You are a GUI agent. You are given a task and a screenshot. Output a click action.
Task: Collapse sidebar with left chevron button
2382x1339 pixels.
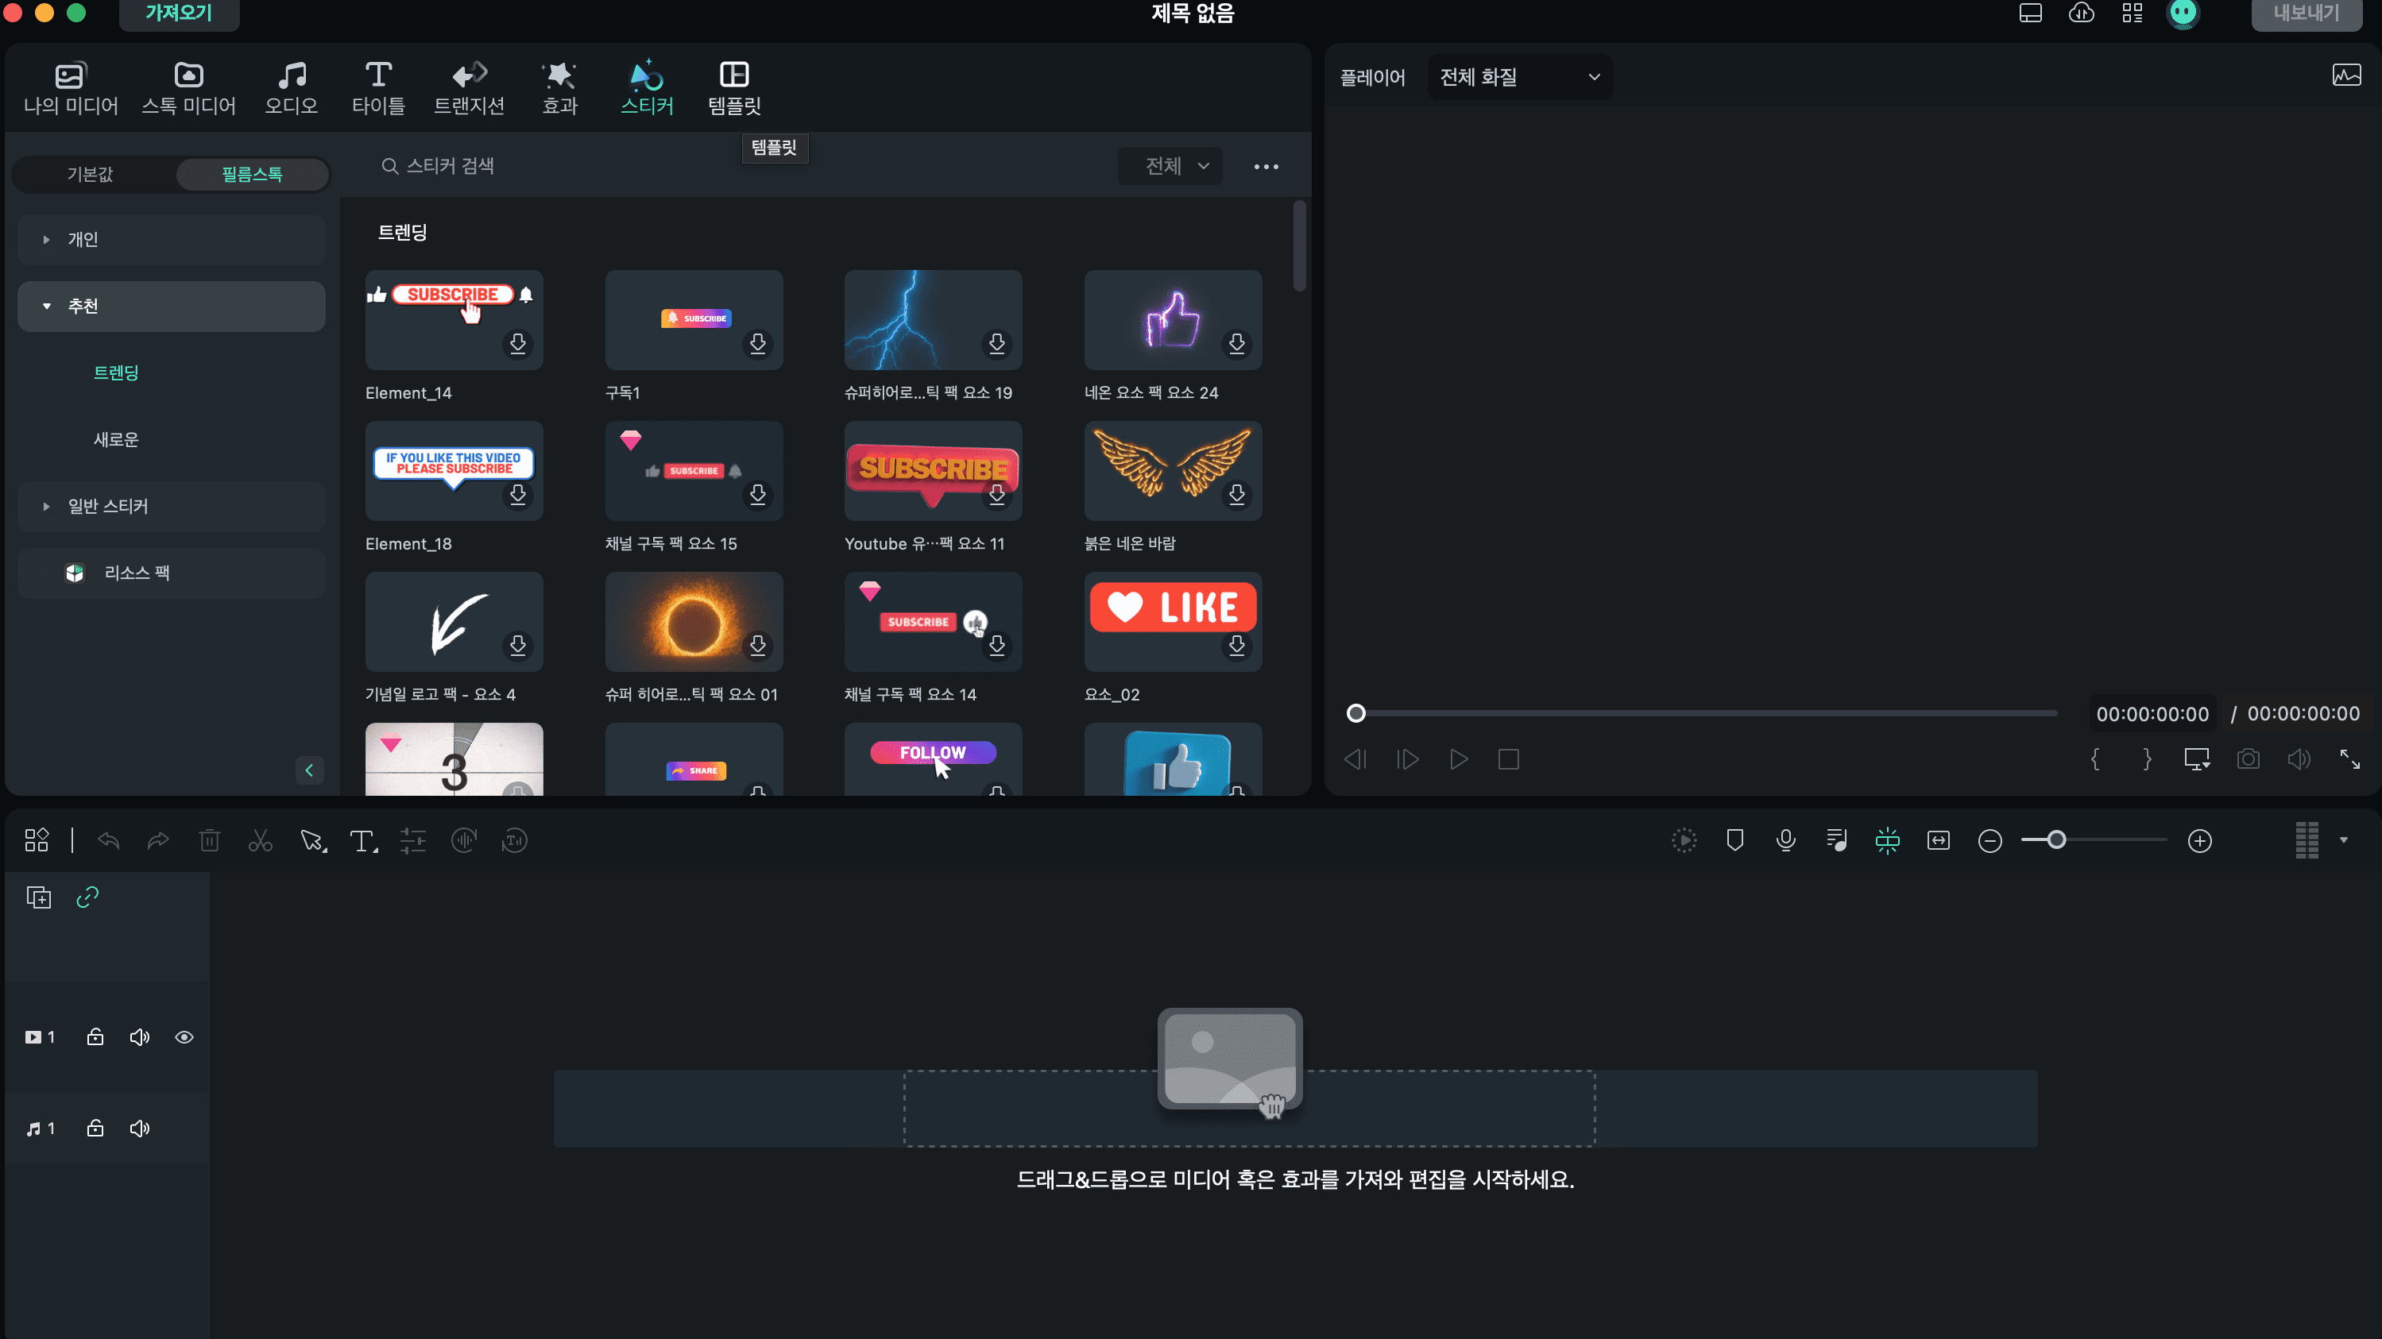coord(309,770)
